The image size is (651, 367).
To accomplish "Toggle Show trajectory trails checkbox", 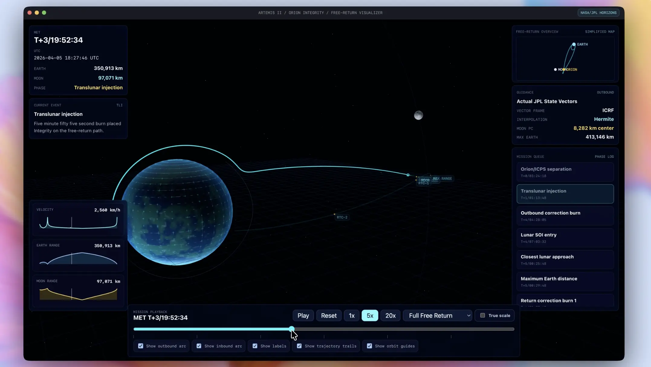I will point(299,346).
